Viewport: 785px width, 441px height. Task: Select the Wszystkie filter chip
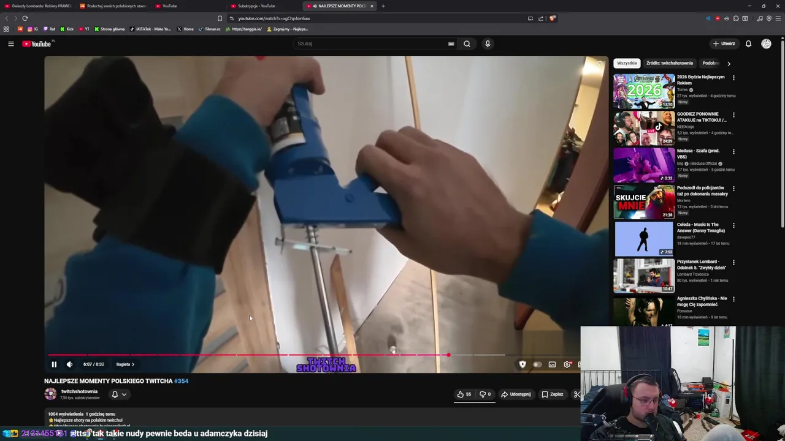(627, 63)
